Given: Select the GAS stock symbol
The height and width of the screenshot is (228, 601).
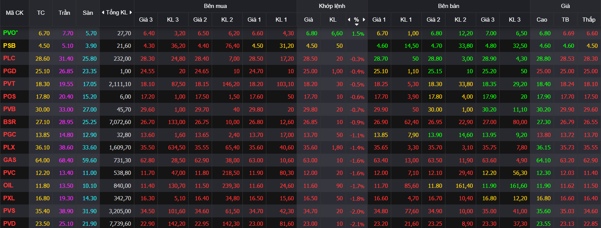Looking at the screenshot, I should pyautogui.click(x=10, y=160).
